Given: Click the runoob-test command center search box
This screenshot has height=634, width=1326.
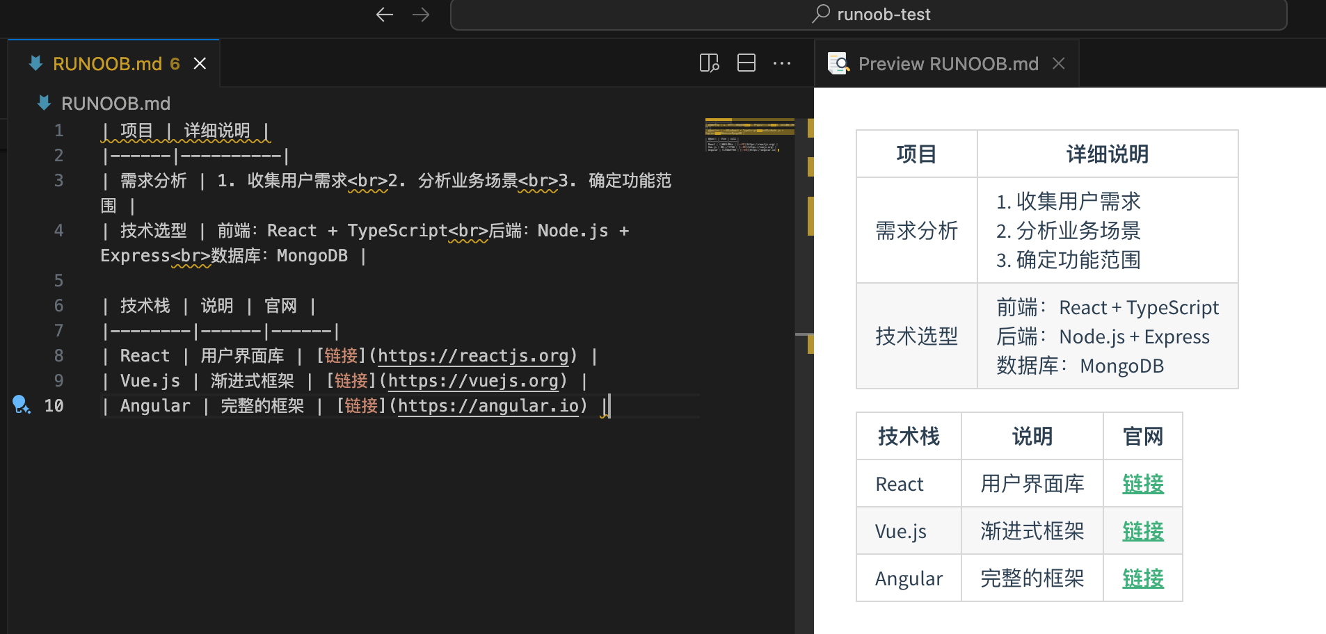Looking at the screenshot, I should (868, 15).
